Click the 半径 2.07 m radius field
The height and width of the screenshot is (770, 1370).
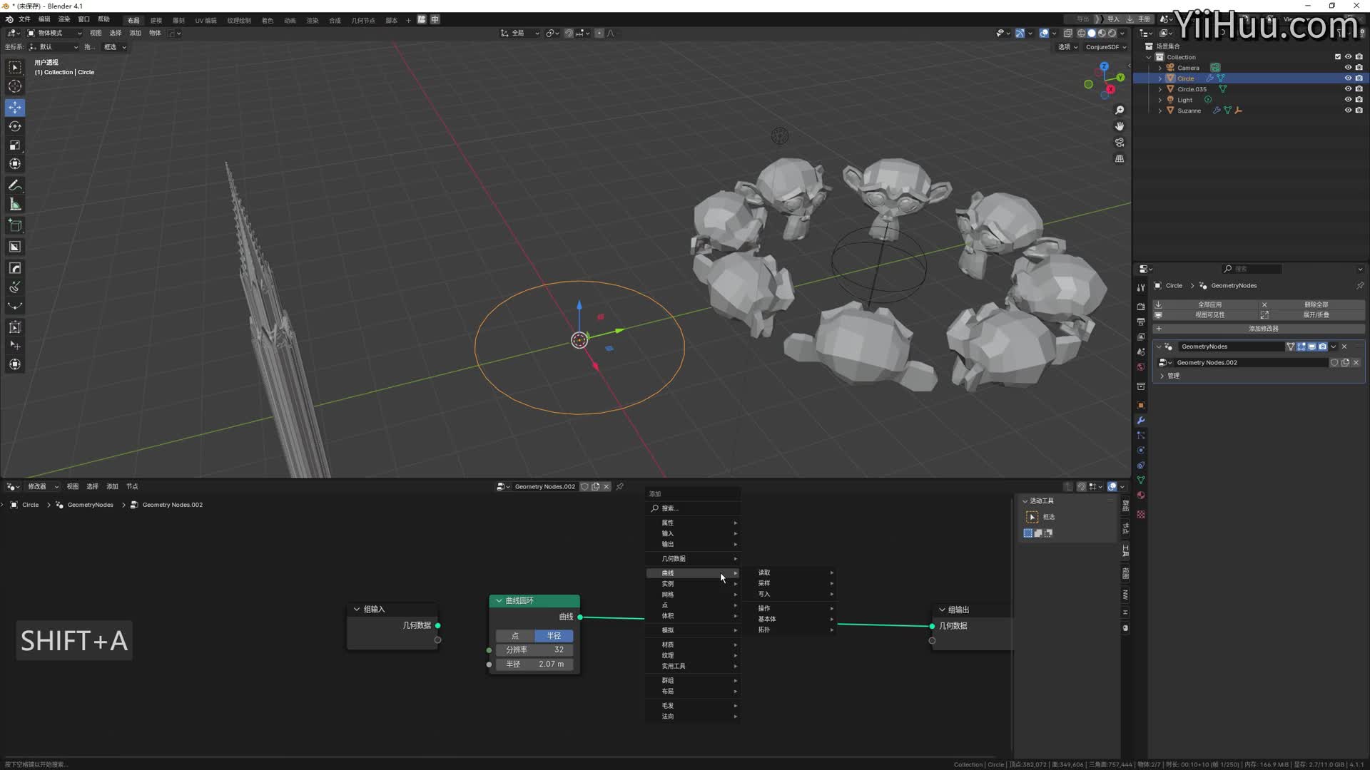(x=535, y=664)
